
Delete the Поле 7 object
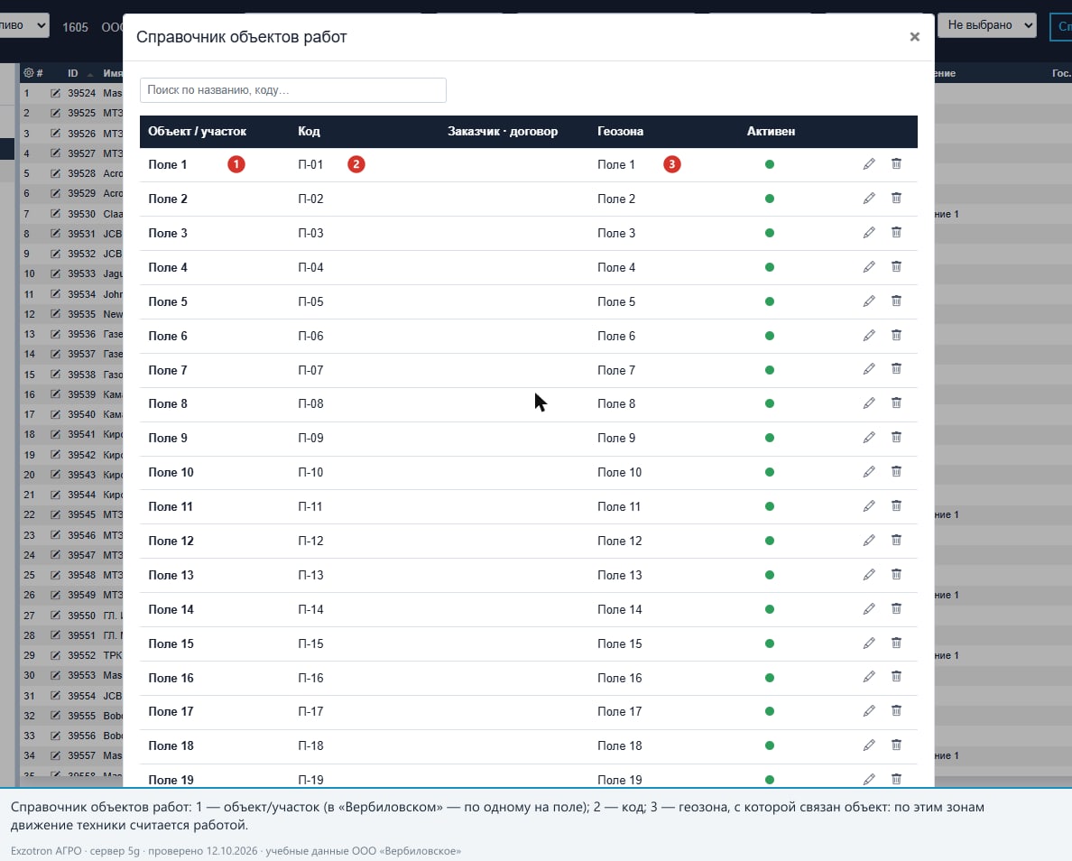[896, 369]
